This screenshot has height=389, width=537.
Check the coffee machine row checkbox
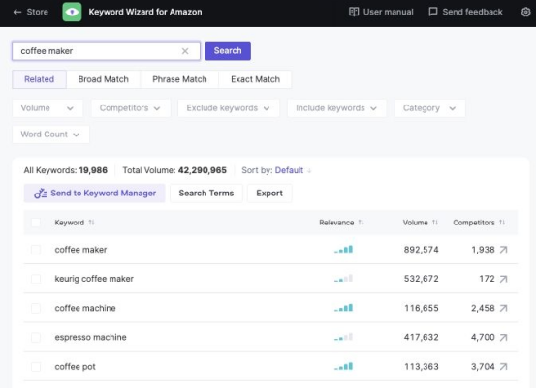(36, 308)
